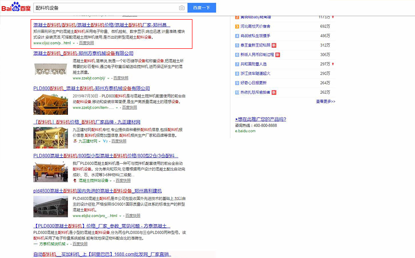This screenshot has width=415, height=258.
Task: Click the 692万 search count value
Action: pyautogui.click(x=325, y=26)
